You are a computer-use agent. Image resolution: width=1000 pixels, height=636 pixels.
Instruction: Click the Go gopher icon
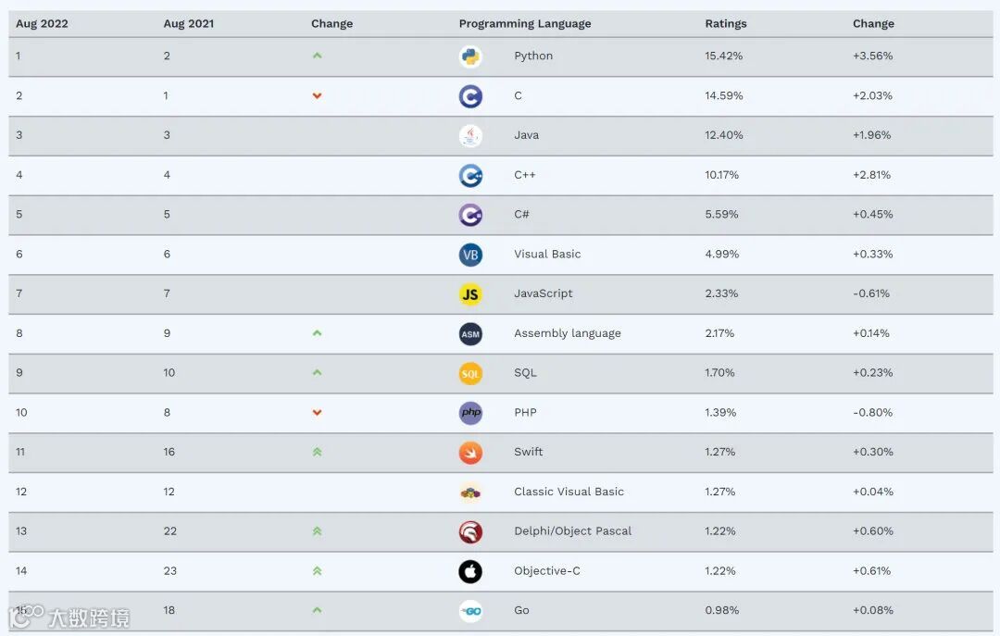coord(470,611)
